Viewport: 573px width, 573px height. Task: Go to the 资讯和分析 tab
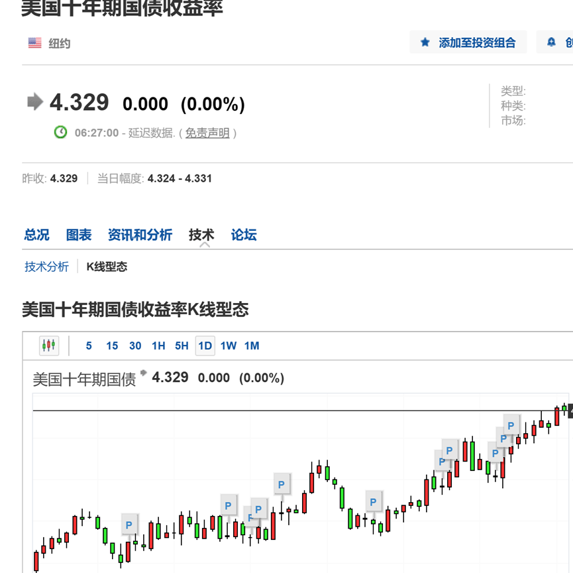tap(140, 235)
